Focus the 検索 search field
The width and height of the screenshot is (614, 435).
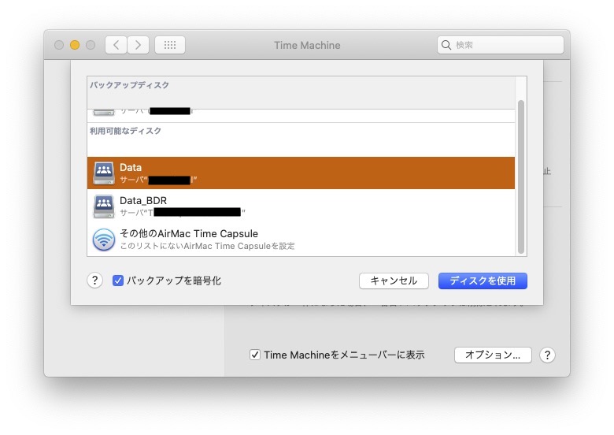coord(501,45)
